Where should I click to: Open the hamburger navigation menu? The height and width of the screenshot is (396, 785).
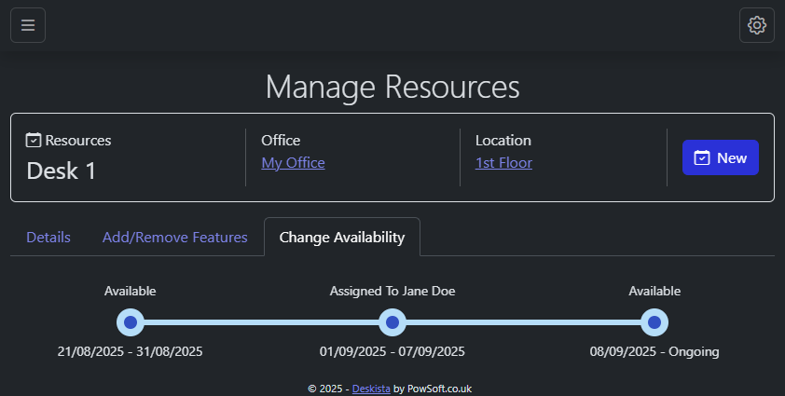(28, 25)
